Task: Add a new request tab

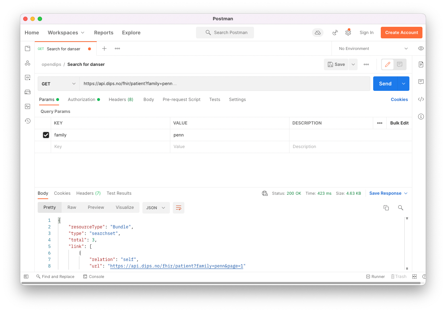Action: [104, 49]
